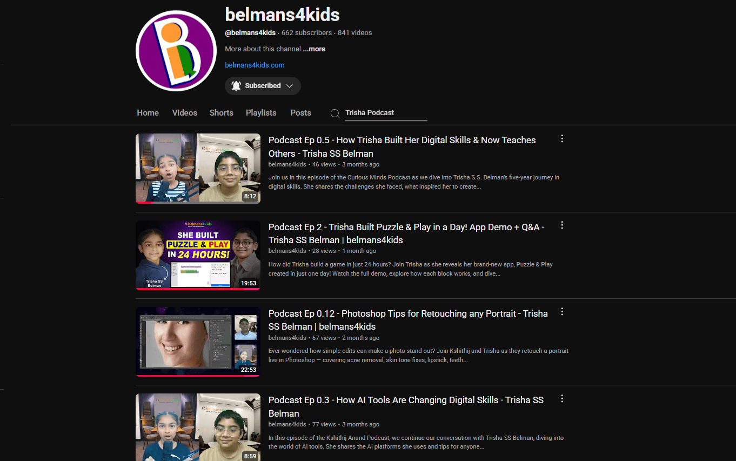736x461 pixels.
Task: Switch to the Home tab
Action: click(148, 113)
